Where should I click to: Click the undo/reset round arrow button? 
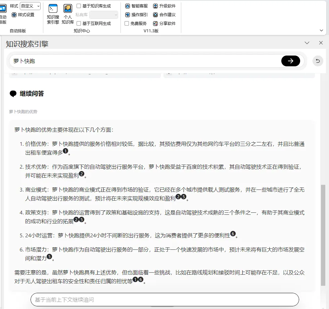(318, 61)
